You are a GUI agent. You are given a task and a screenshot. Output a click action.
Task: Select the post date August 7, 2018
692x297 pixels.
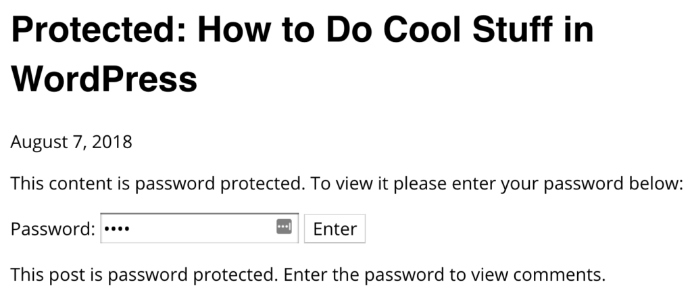point(71,142)
